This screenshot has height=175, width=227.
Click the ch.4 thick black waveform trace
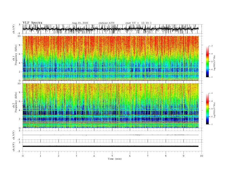tap(110, 146)
